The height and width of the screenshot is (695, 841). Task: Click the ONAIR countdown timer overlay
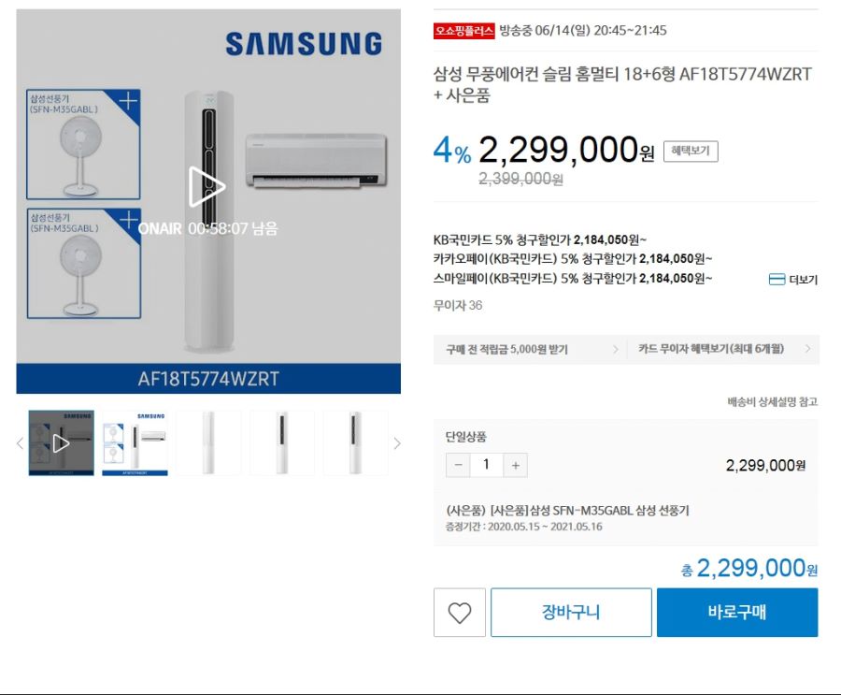click(x=208, y=227)
